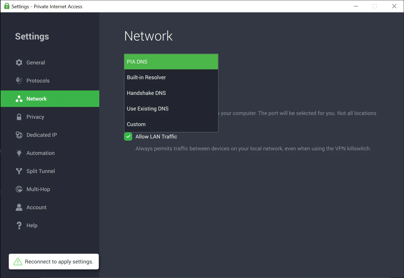Viewport: 404px width, 278px height.
Task: Select Use Existing DNS option
Action: coord(171,109)
